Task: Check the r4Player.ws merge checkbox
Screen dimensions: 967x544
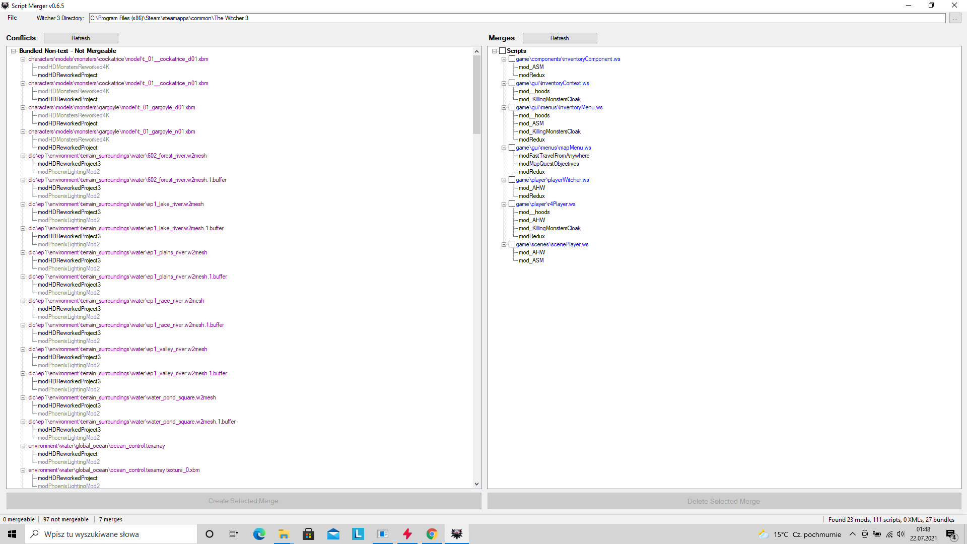Action: point(512,204)
